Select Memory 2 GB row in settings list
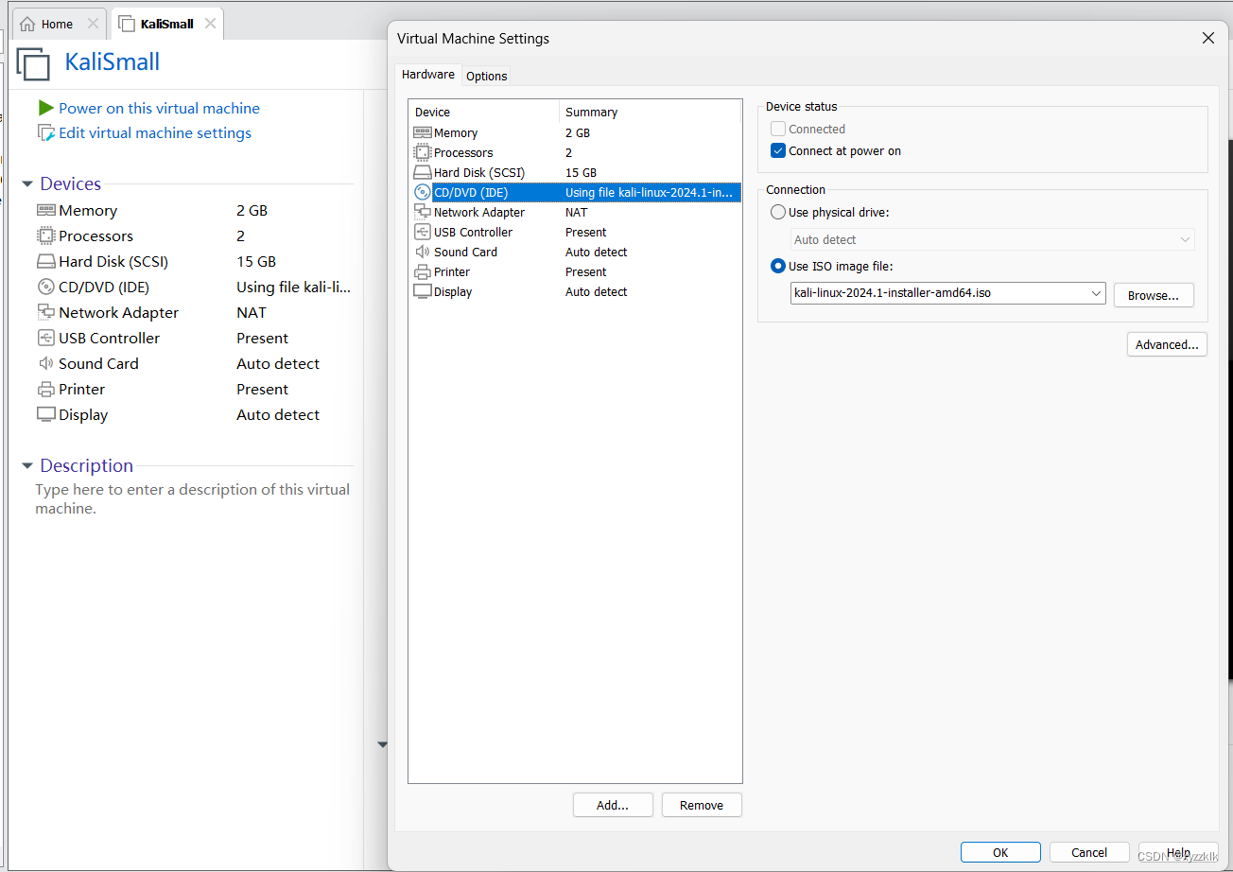 click(x=575, y=133)
